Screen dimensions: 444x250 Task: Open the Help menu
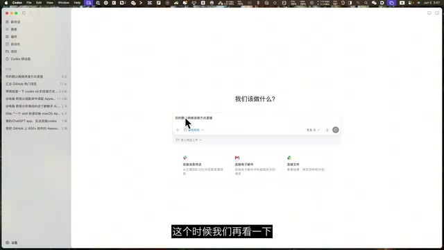pos(77,3)
